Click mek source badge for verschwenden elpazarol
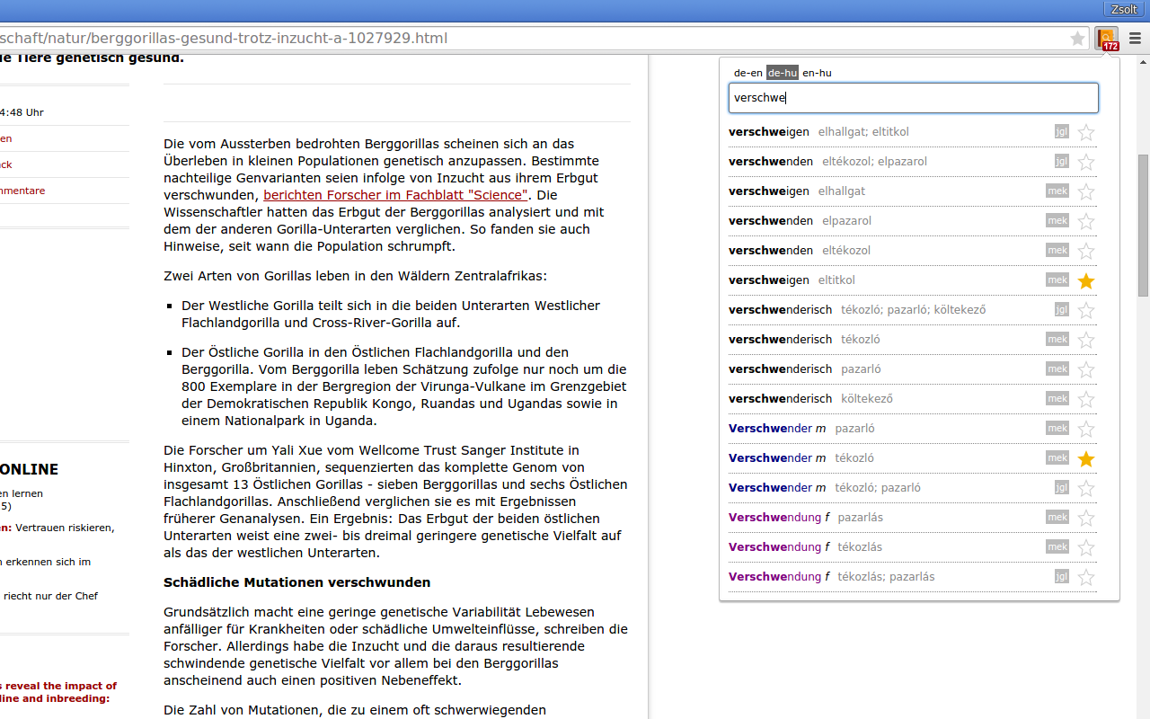This screenshot has height=719, width=1150. tap(1057, 221)
